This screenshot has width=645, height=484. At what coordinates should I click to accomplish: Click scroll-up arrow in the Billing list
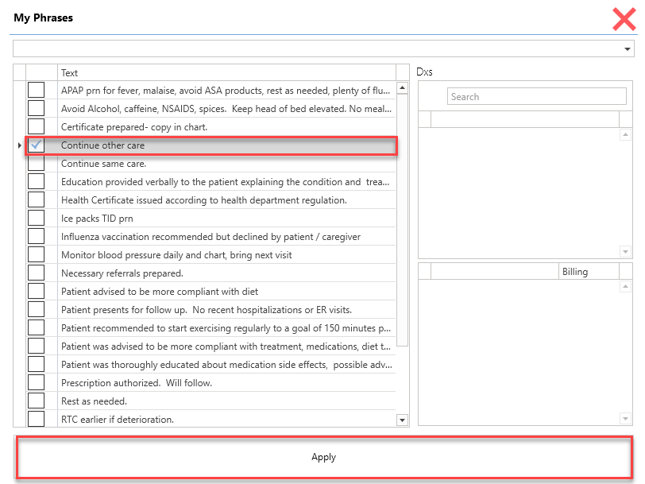[x=625, y=286]
